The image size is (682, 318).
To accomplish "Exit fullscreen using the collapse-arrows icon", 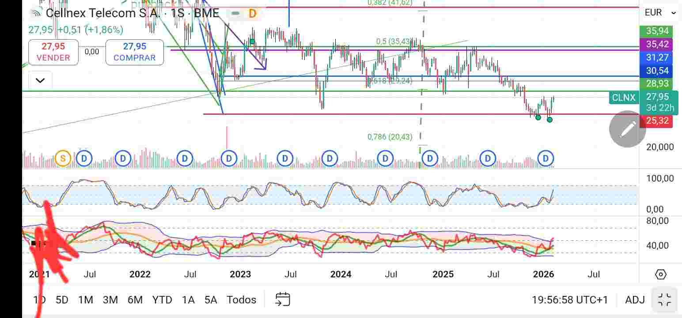I will 664,300.
